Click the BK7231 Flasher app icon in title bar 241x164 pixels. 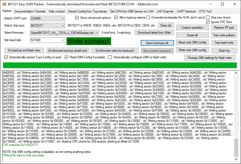pos(5,4)
